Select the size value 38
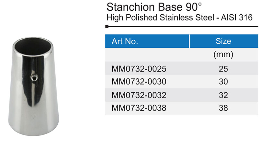259x141 pixels. click(223, 108)
